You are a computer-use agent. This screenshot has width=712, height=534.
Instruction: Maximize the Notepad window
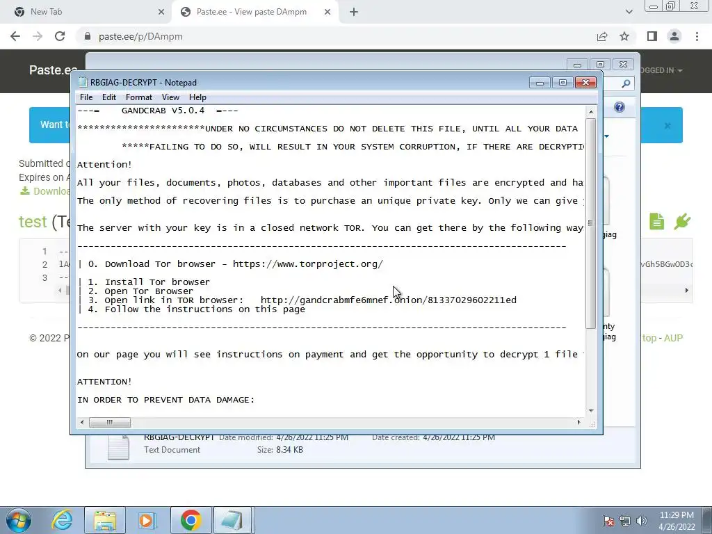(x=563, y=83)
